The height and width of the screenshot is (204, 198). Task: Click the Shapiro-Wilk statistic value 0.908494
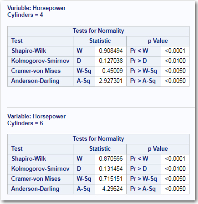point(111,51)
